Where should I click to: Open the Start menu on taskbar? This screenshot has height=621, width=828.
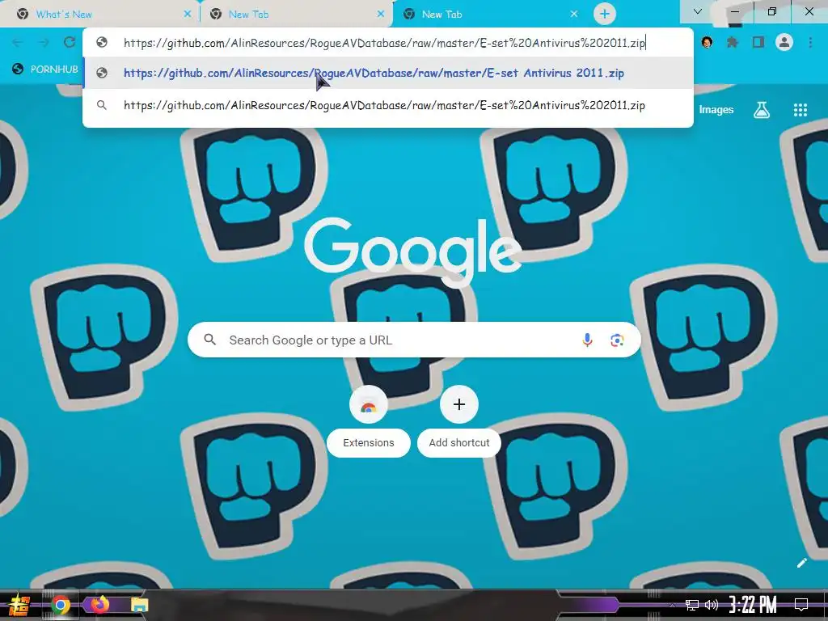tap(19, 605)
